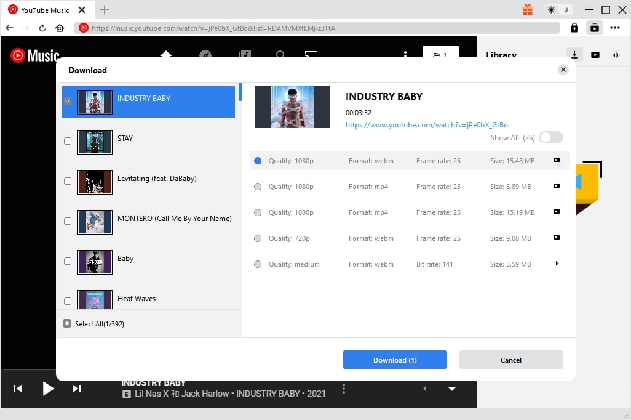Click the home button in navigation bar
Viewport: 631px width, 420px height.
[x=60, y=28]
